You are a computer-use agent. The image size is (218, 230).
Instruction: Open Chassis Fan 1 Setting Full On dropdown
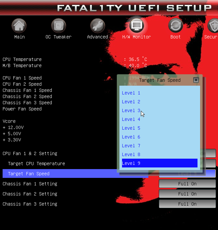tap(187, 184)
